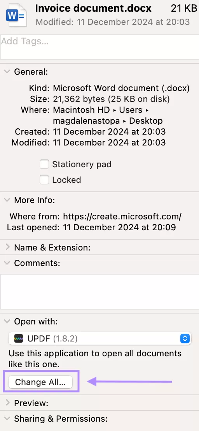Click the Where path magdalenastopa Desktop

coord(108,121)
